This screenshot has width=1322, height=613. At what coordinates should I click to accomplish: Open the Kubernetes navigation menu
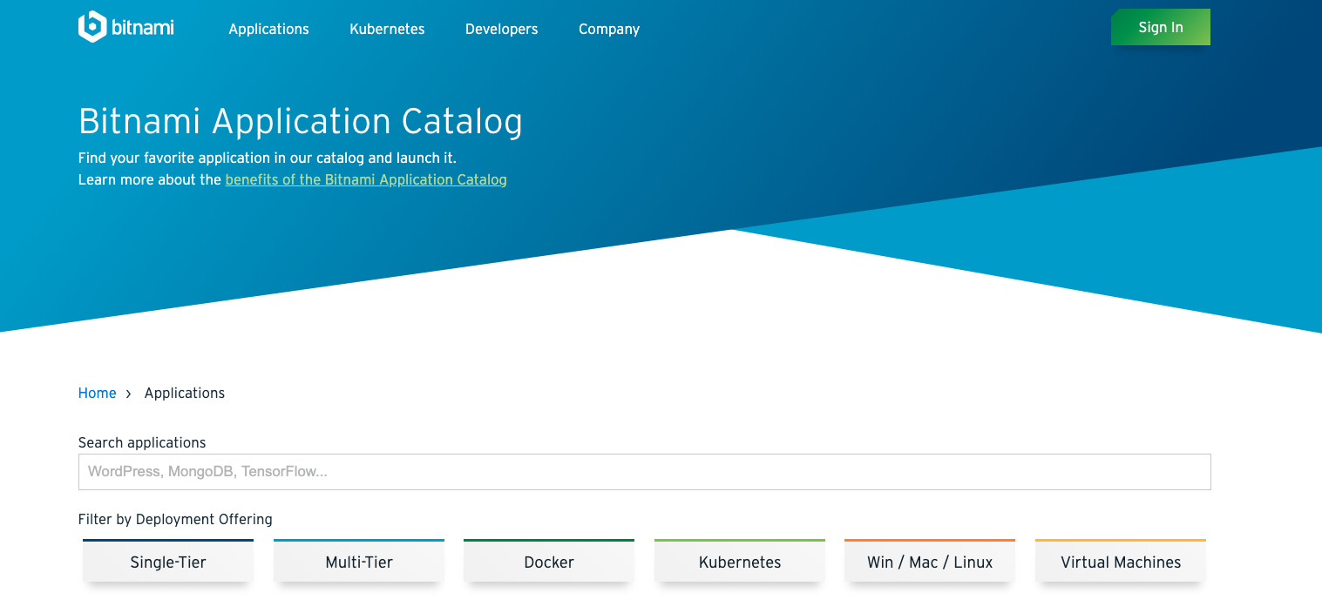pyautogui.click(x=387, y=29)
